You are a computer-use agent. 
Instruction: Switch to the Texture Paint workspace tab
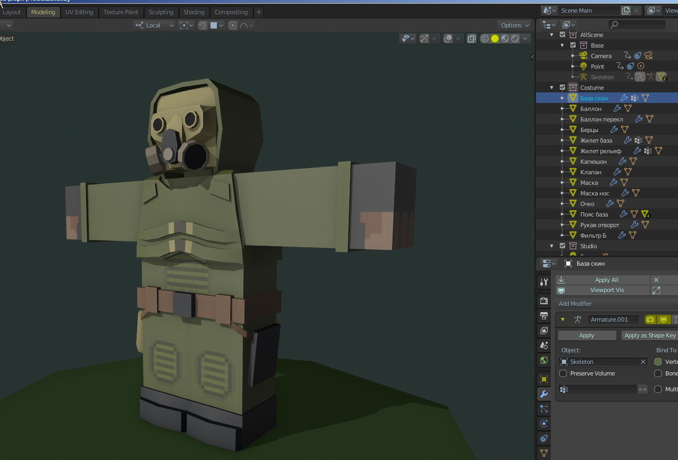point(121,12)
